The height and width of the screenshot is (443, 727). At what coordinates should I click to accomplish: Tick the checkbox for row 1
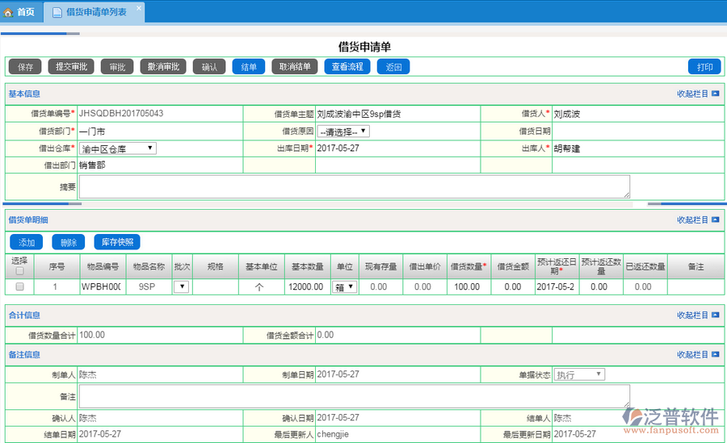(19, 286)
